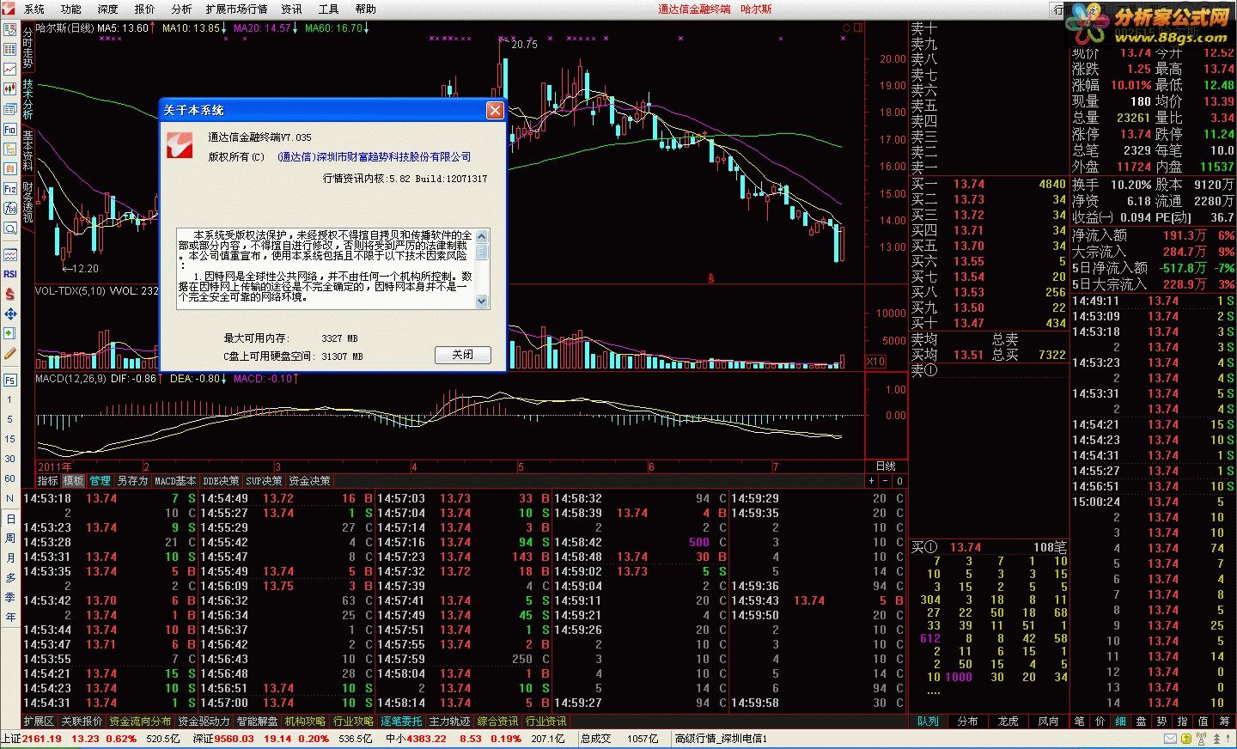This screenshot has width=1237, height=749.
Task: Click the 指标 button below chart
Action: click(47, 481)
